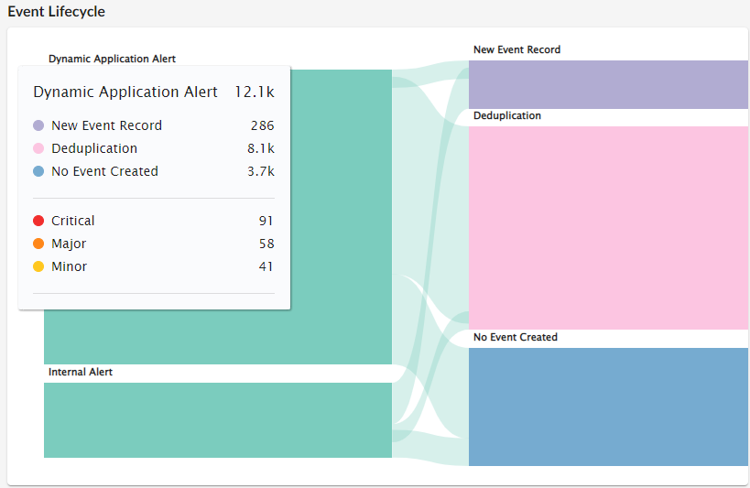Click the pink Deduplication legend dot
Screen dimensions: 750x488
[x=38, y=148]
